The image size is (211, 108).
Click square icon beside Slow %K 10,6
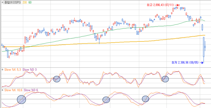[x=2, y=90]
